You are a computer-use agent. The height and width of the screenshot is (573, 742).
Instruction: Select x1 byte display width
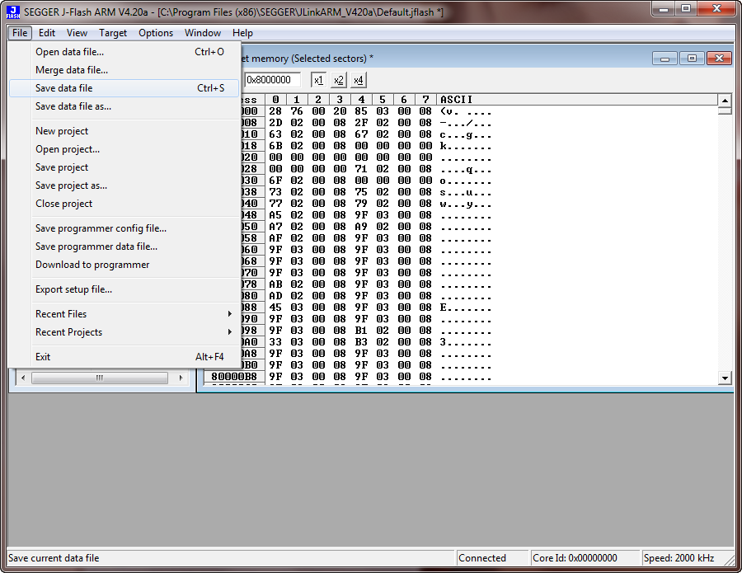[318, 80]
